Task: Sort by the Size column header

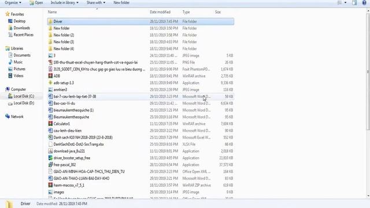Action: [218, 12]
